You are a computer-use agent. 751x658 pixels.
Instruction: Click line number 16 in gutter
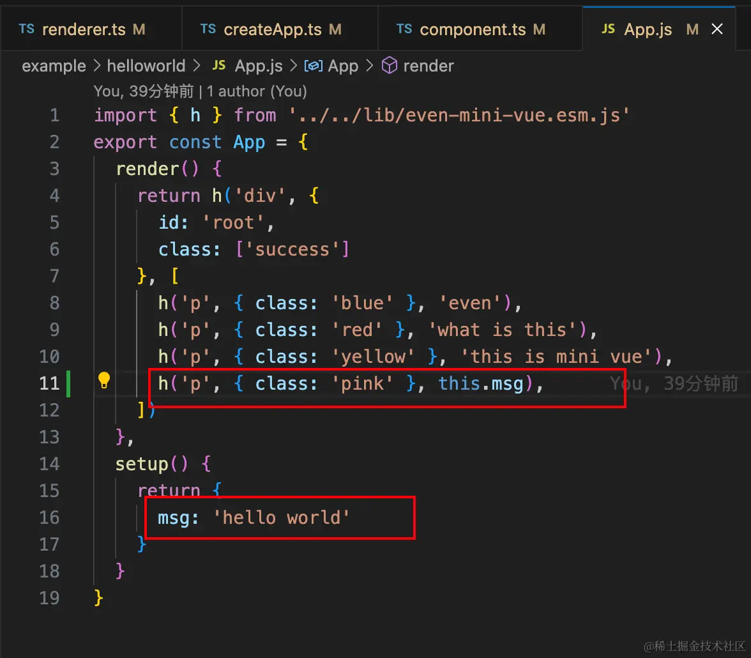pos(49,517)
